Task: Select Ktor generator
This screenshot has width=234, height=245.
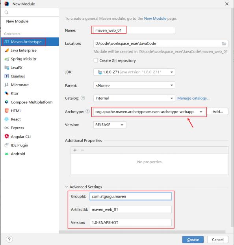Action: tap(30, 93)
